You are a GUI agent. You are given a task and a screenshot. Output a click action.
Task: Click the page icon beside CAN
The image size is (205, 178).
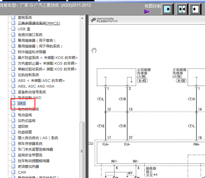point(13,172)
